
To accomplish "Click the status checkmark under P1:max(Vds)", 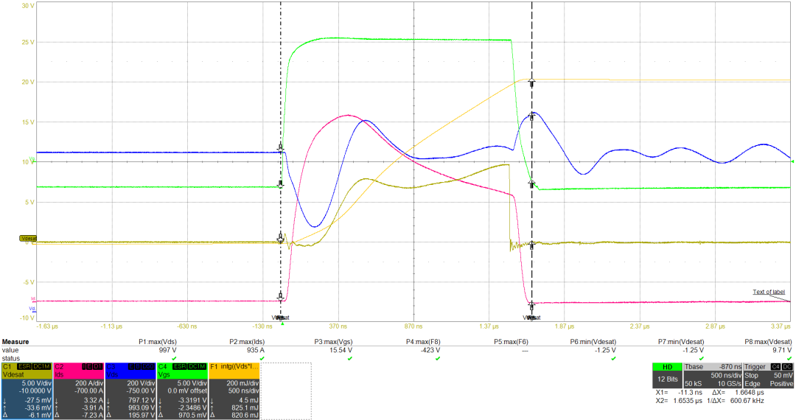I will (x=174, y=359).
